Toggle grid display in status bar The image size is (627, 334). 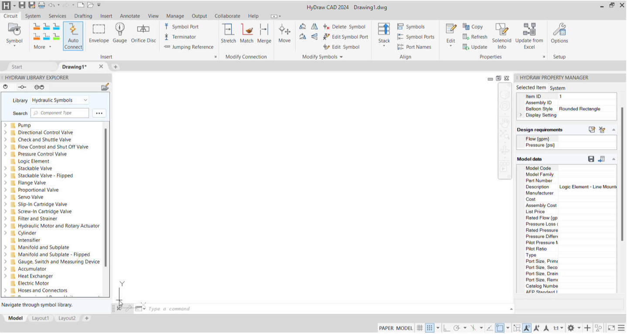pyautogui.click(x=420, y=328)
